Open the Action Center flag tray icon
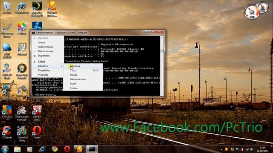The height and width of the screenshot is (153, 273). [237, 149]
